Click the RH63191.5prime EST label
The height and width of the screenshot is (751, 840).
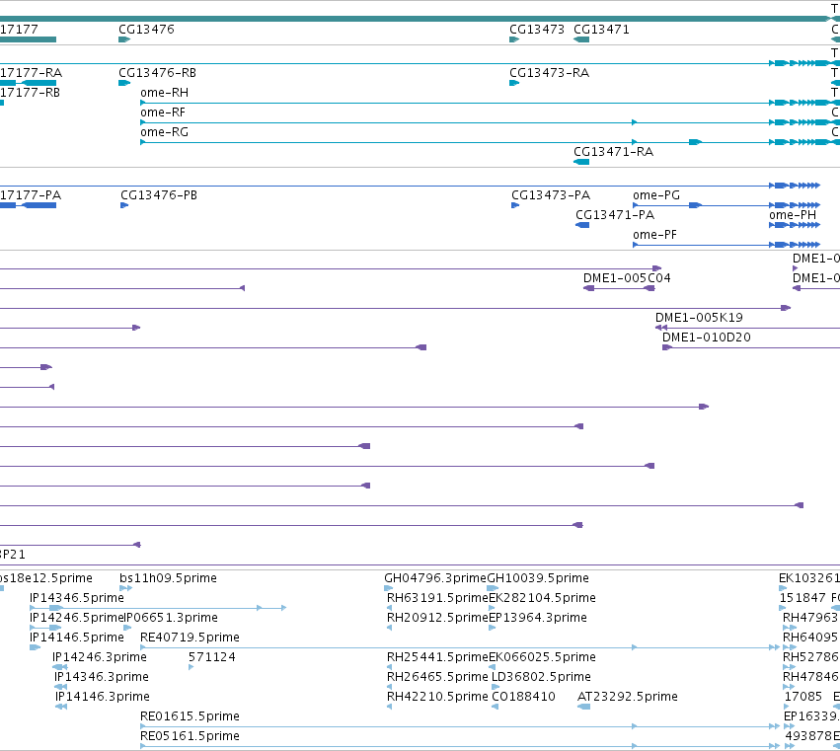tap(437, 598)
